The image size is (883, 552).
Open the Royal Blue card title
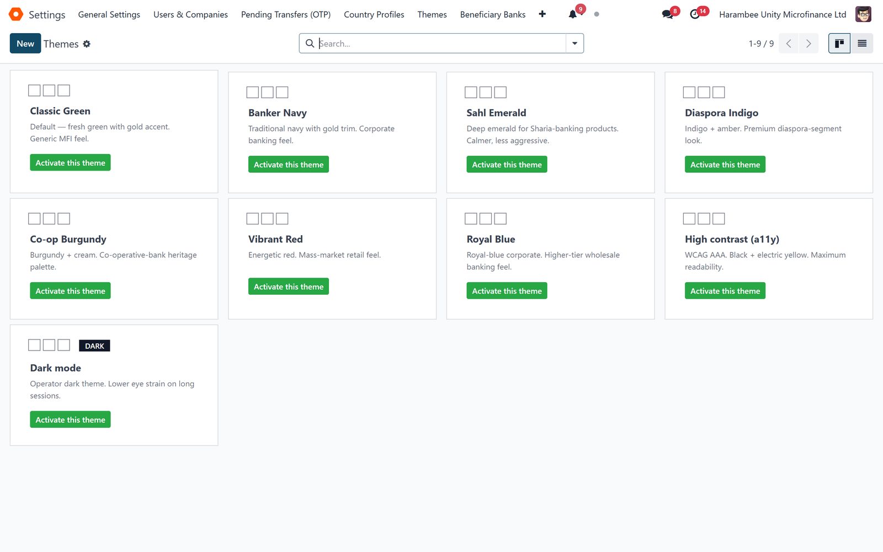point(491,239)
